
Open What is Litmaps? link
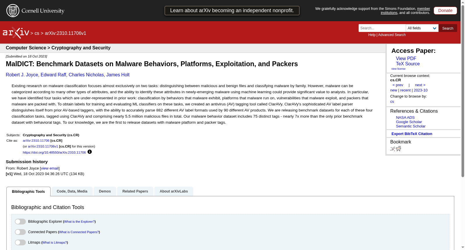tap(55, 242)
